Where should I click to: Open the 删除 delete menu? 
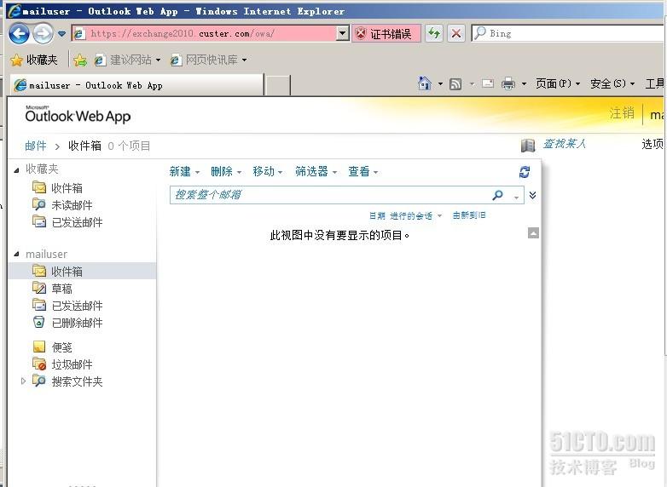click(x=226, y=171)
